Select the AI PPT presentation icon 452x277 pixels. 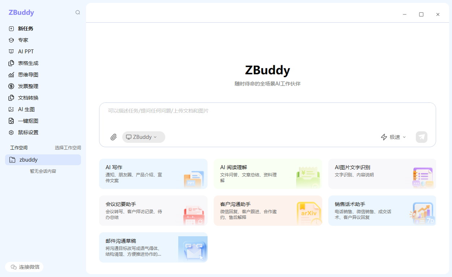(x=11, y=52)
